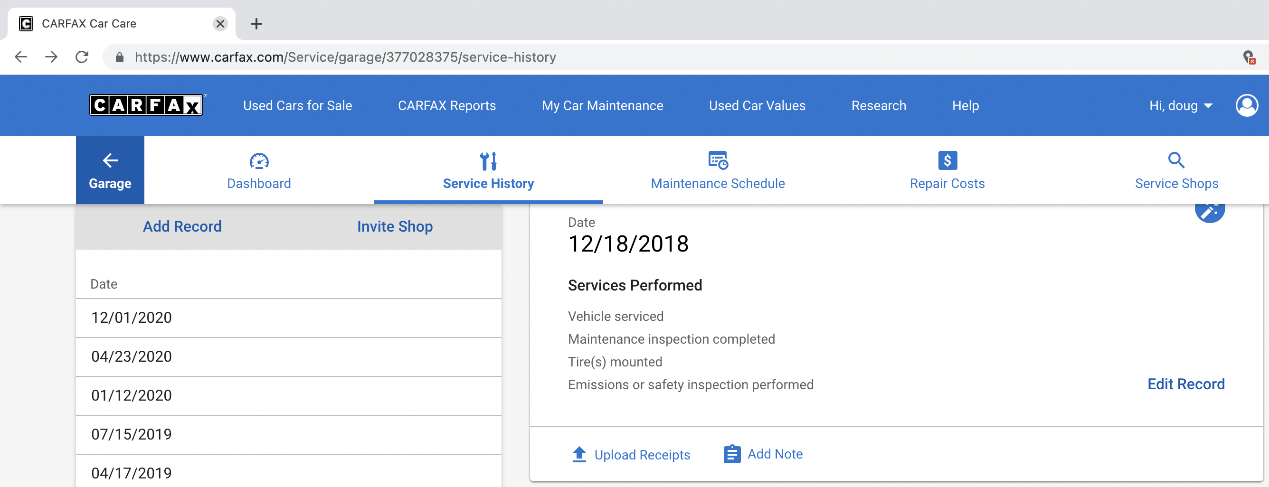1269x487 pixels.
Task: Click the browser back arrow
Action: click(x=21, y=57)
